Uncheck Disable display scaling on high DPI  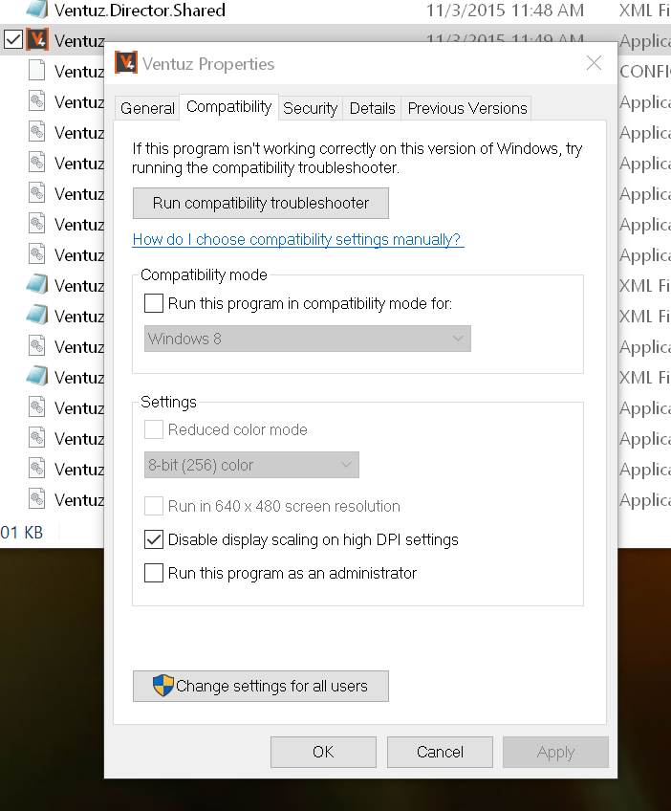154,539
